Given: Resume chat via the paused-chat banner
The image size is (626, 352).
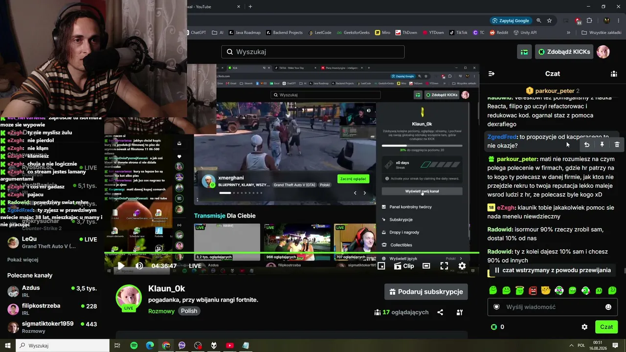Looking at the screenshot, I should point(552,270).
